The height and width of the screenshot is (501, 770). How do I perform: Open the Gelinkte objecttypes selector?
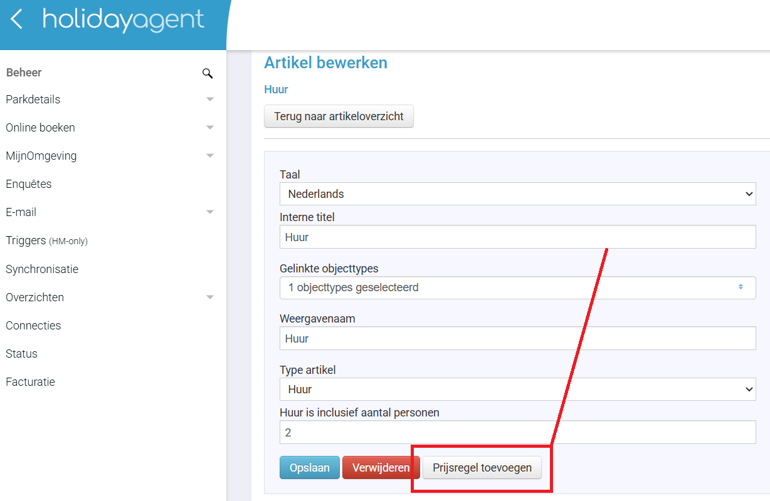[x=517, y=288]
